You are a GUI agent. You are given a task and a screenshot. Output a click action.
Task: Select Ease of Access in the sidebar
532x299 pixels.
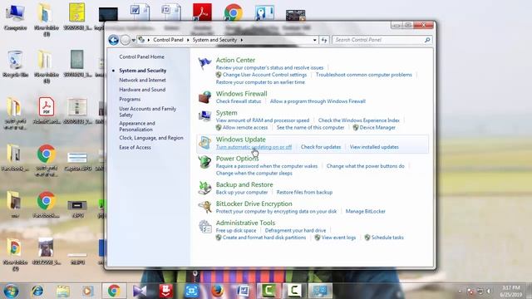(x=135, y=147)
